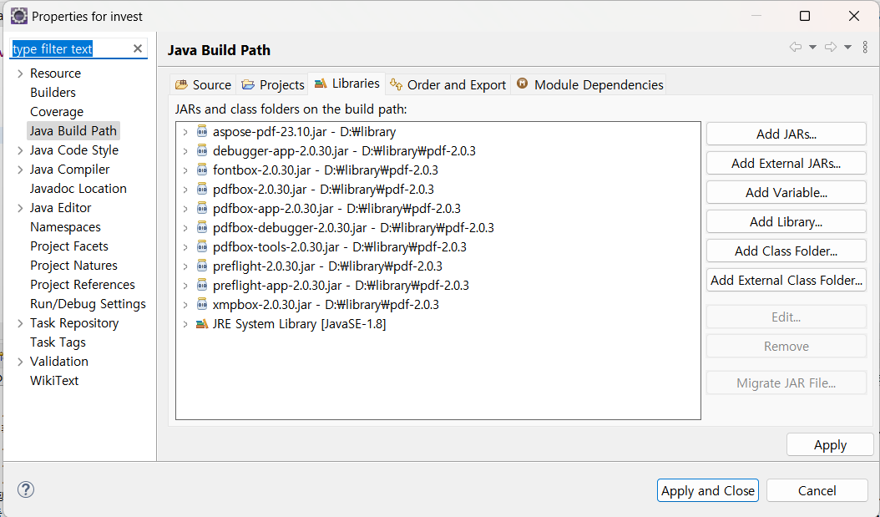The image size is (880, 517).
Task: Select Project References in the tree
Action: 83,285
